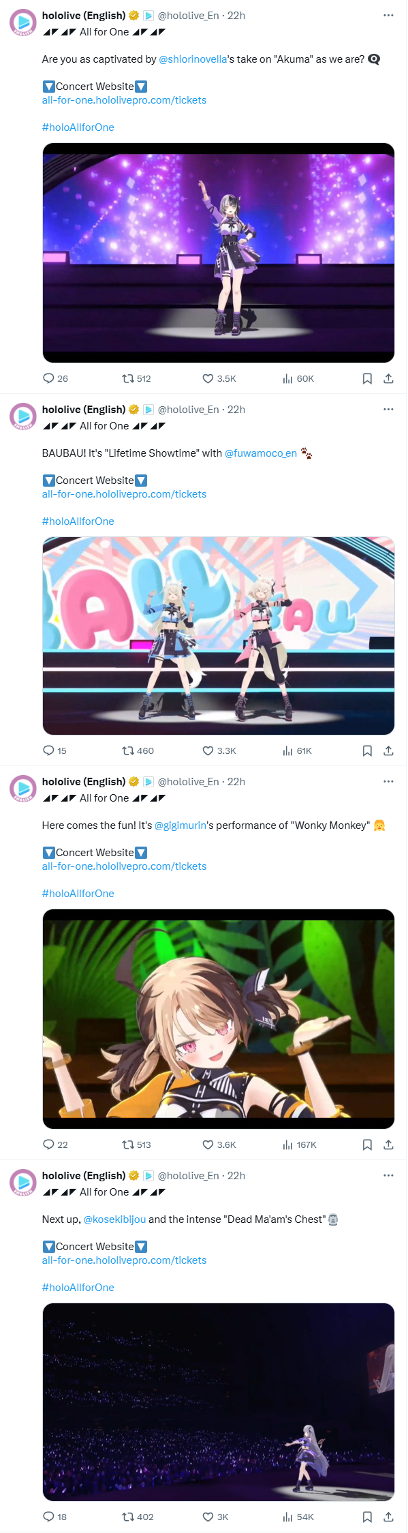View analytics of the Wonky Monkey tweet
408x1533 pixels.
(299, 1144)
